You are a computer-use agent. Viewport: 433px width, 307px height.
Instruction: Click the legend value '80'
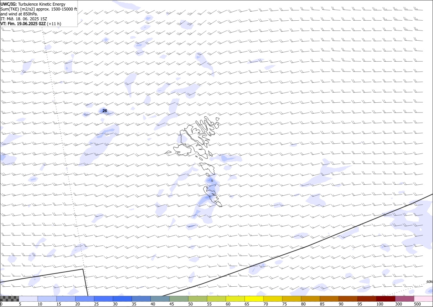[x=303, y=304]
